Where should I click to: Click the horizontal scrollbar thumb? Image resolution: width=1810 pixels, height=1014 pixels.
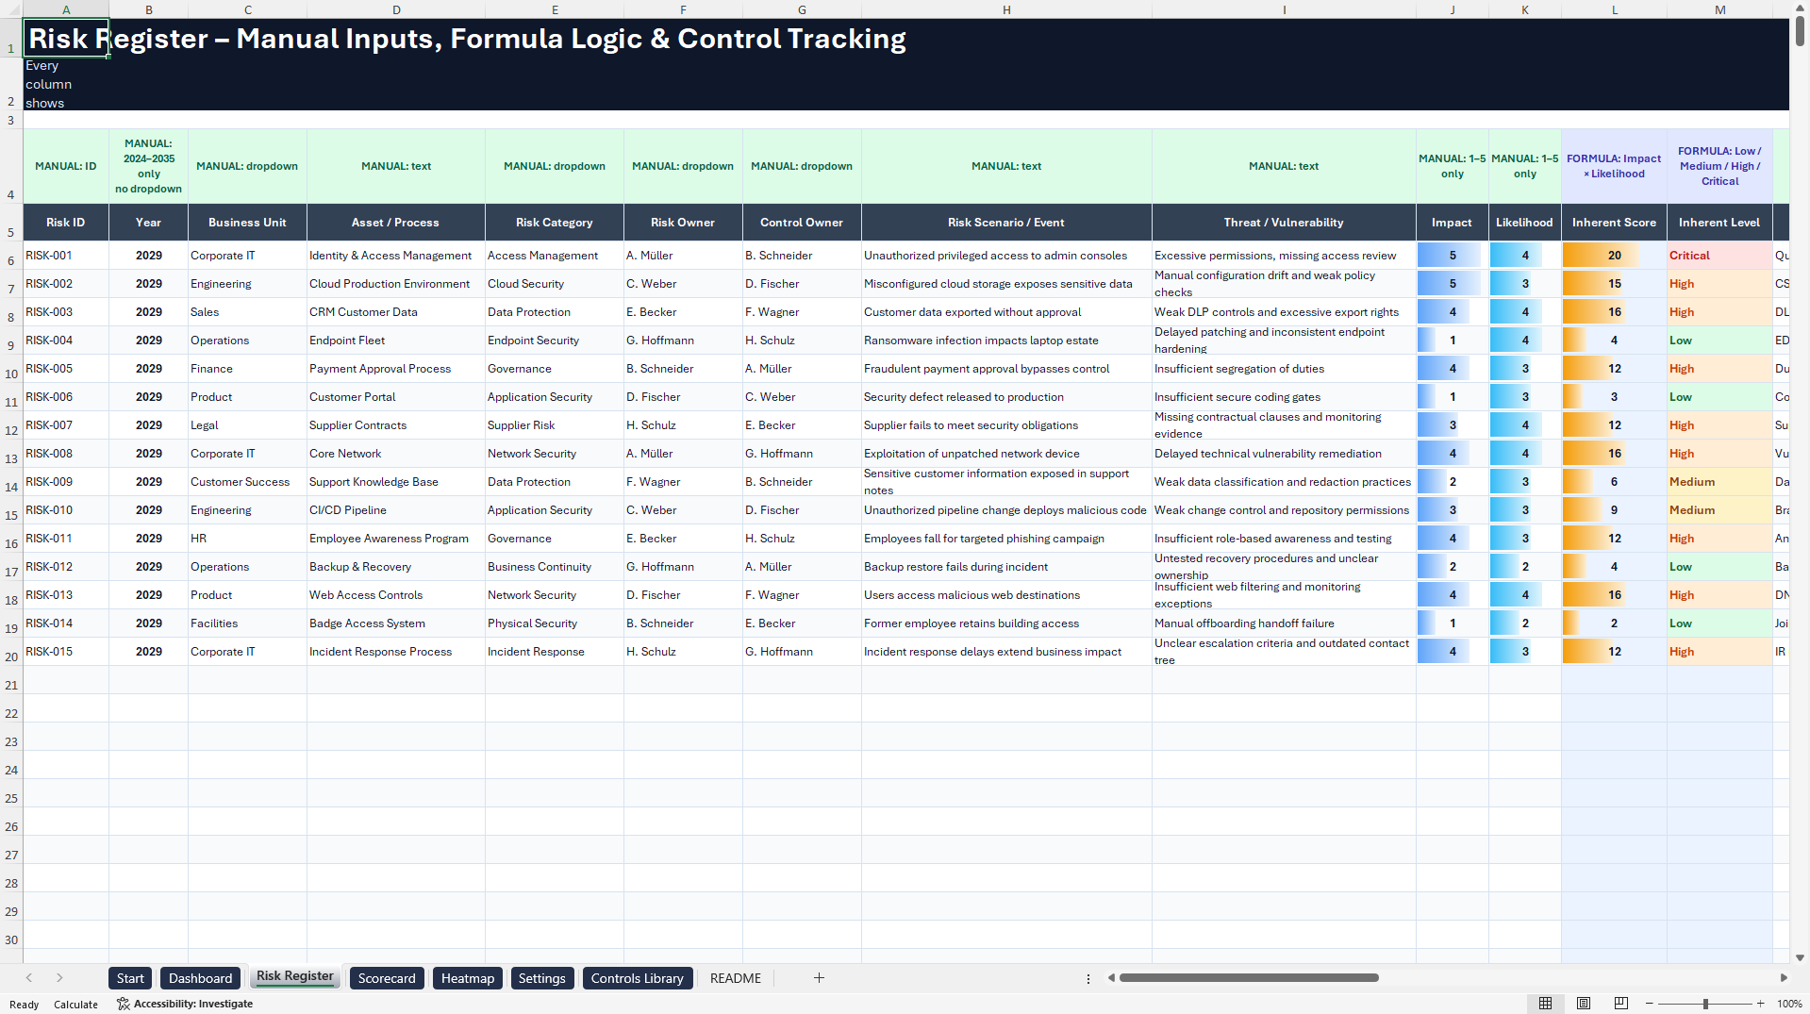pyautogui.click(x=1249, y=978)
